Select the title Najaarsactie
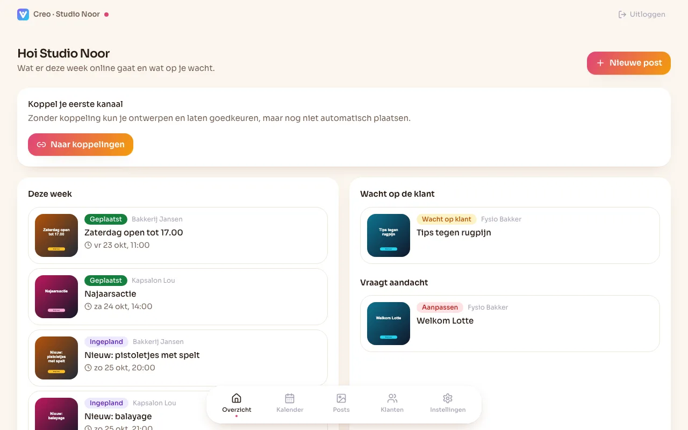This screenshot has height=430, width=688. [x=110, y=294]
